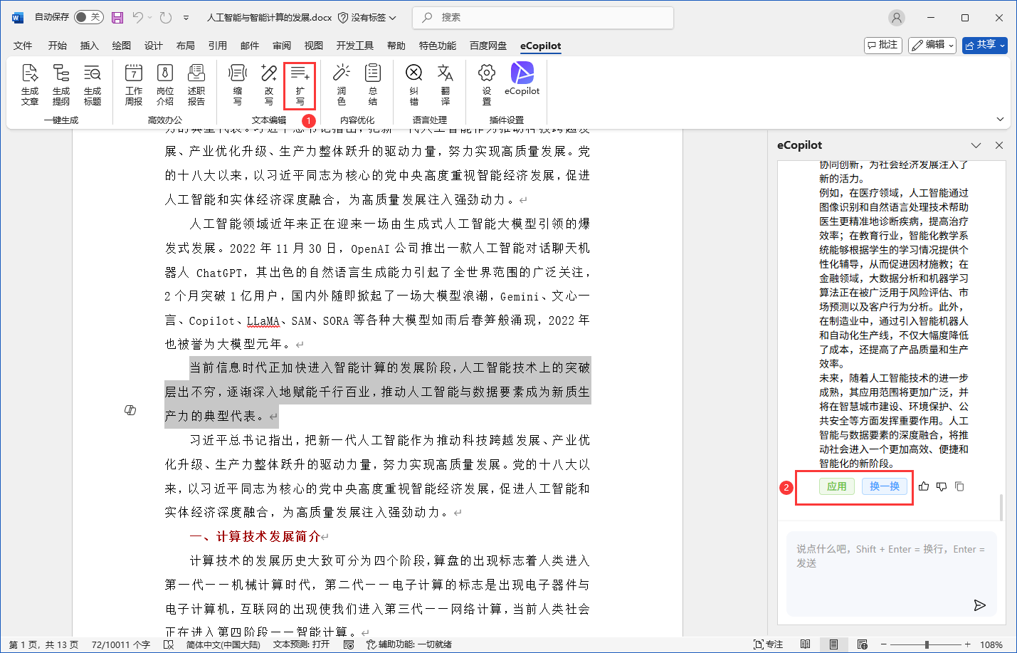Click the 工作周报 icon

pyautogui.click(x=134, y=84)
